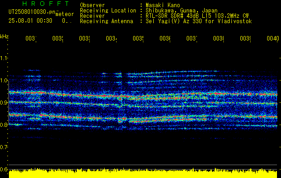Click the 0.9 kHz frequency axis label
Screen dimensions: 281x178
coord(4,102)
